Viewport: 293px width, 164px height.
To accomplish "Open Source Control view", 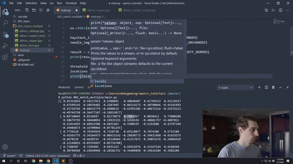I will click(x=5, y=35).
